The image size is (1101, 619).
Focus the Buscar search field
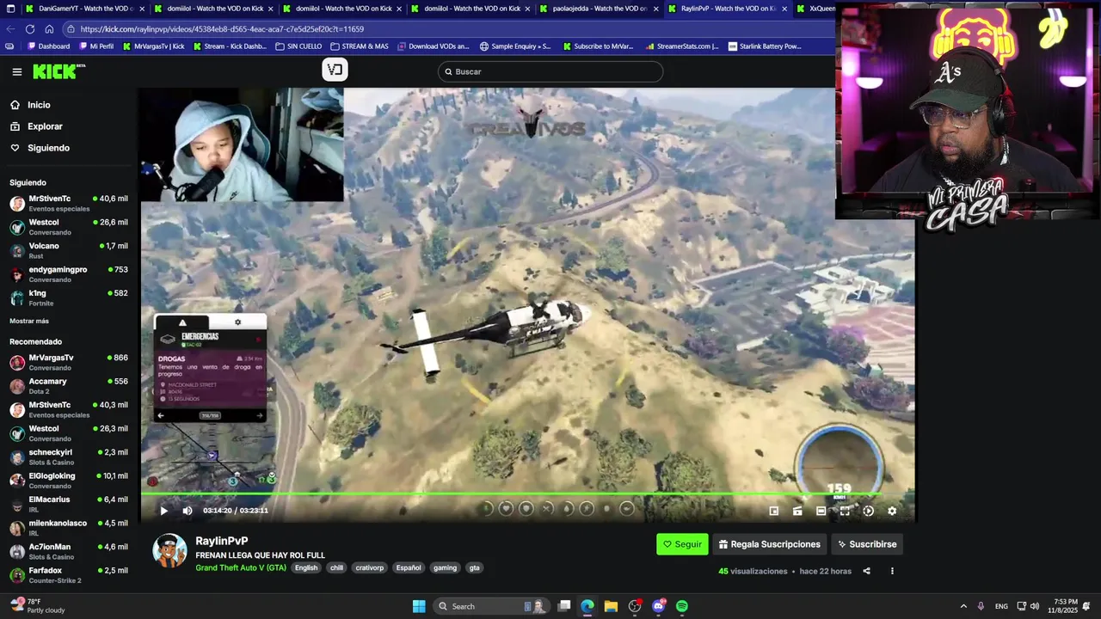(x=550, y=71)
